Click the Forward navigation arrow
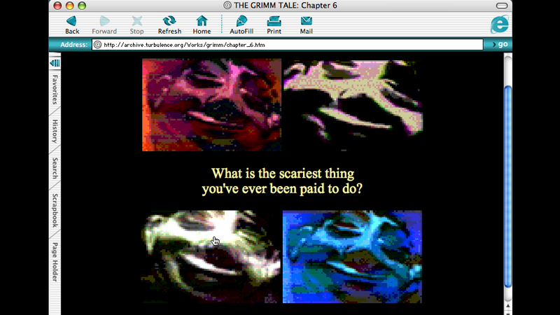Viewport: 560px width, 315px height. [x=104, y=21]
